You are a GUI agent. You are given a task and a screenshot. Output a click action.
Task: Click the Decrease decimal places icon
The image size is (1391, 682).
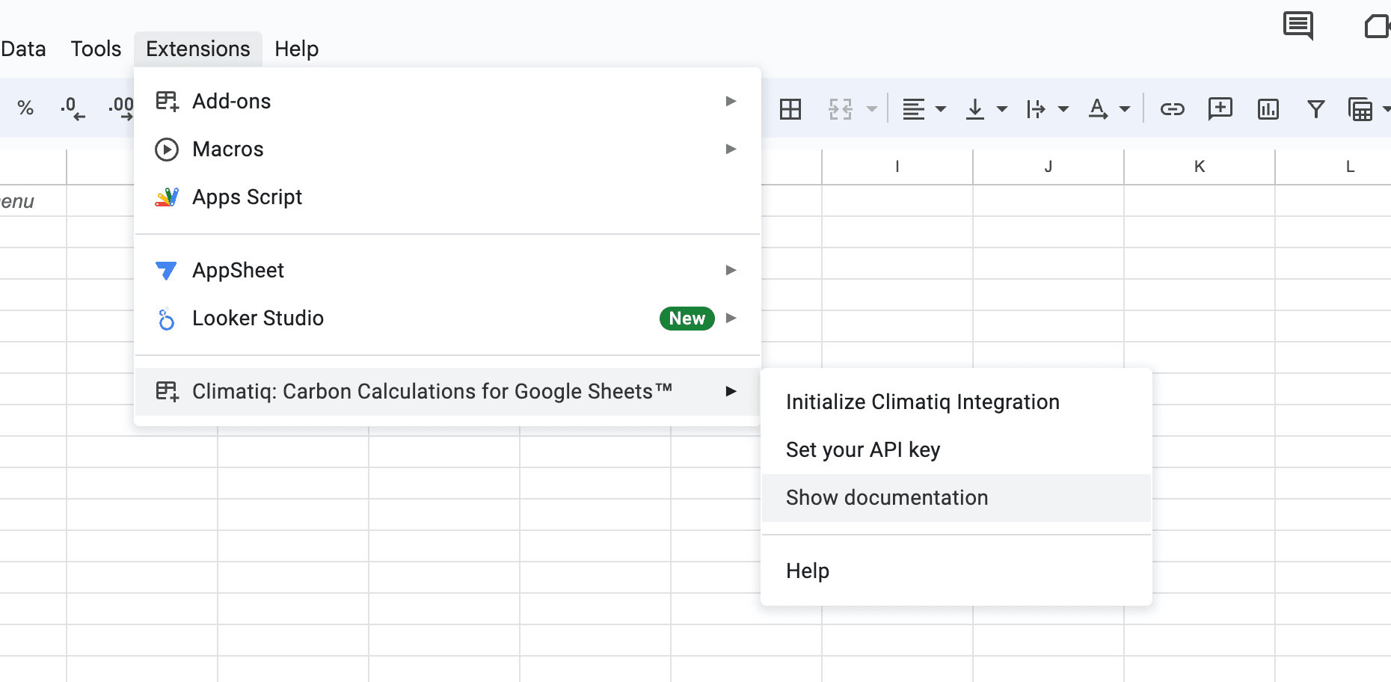pos(73,108)
